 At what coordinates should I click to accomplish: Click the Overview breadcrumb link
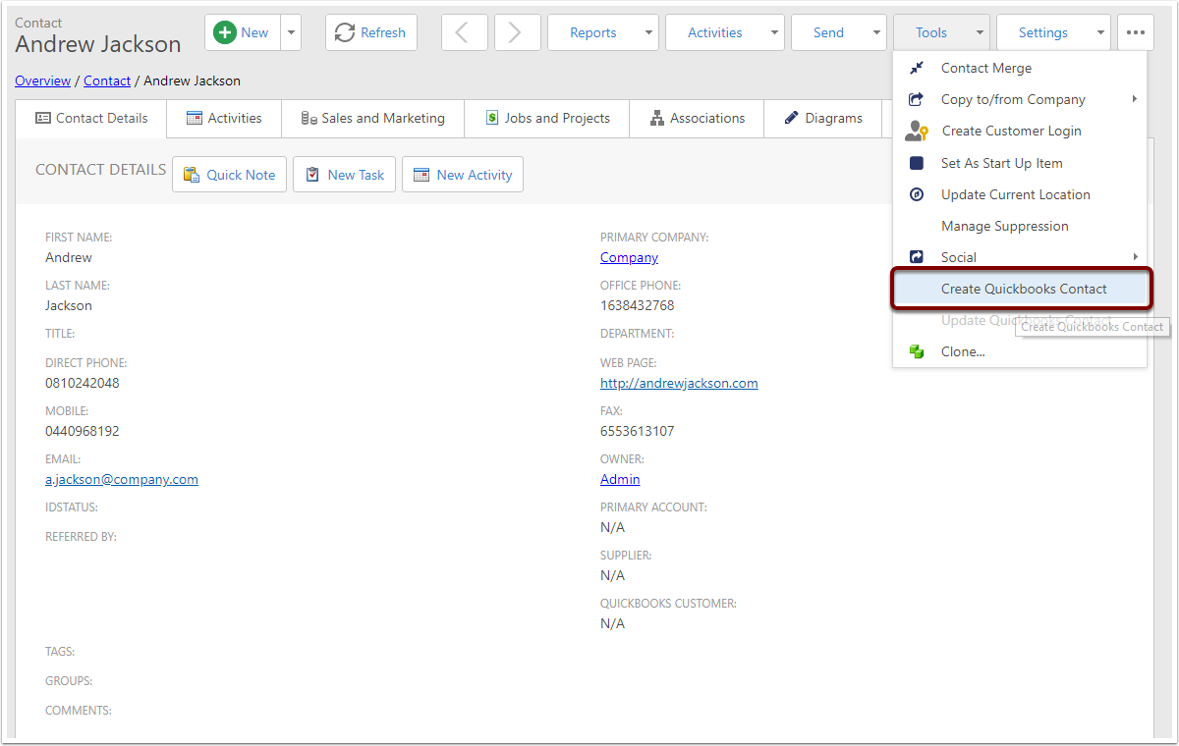[x=42, y=80]
